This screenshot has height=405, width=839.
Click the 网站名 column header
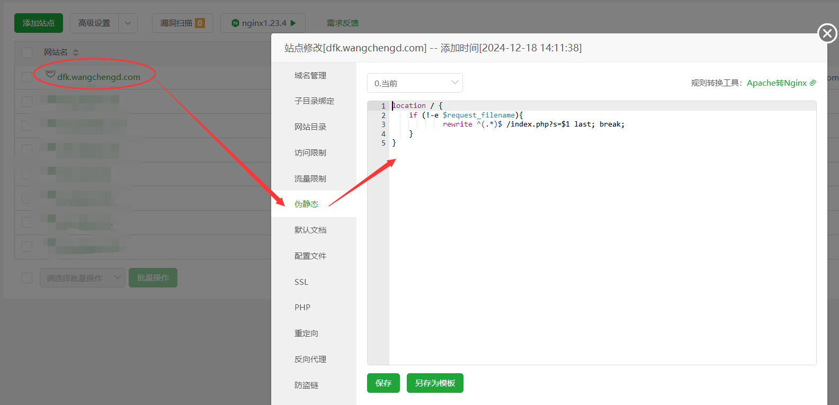[x=56, y=52]
